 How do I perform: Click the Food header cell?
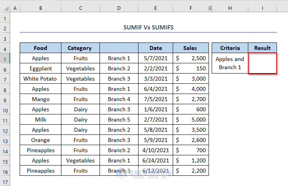point(41,48)
